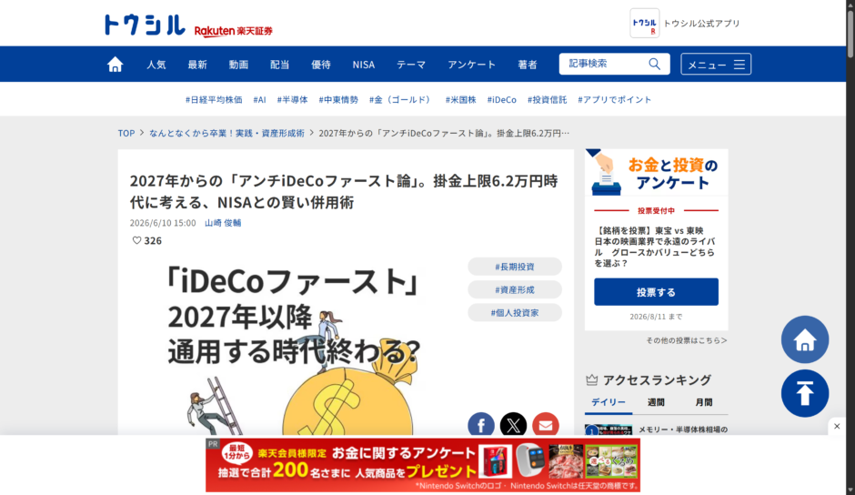Open the 優待 nav item
Viewport: 855px width, 495px height.
[320, 65]
